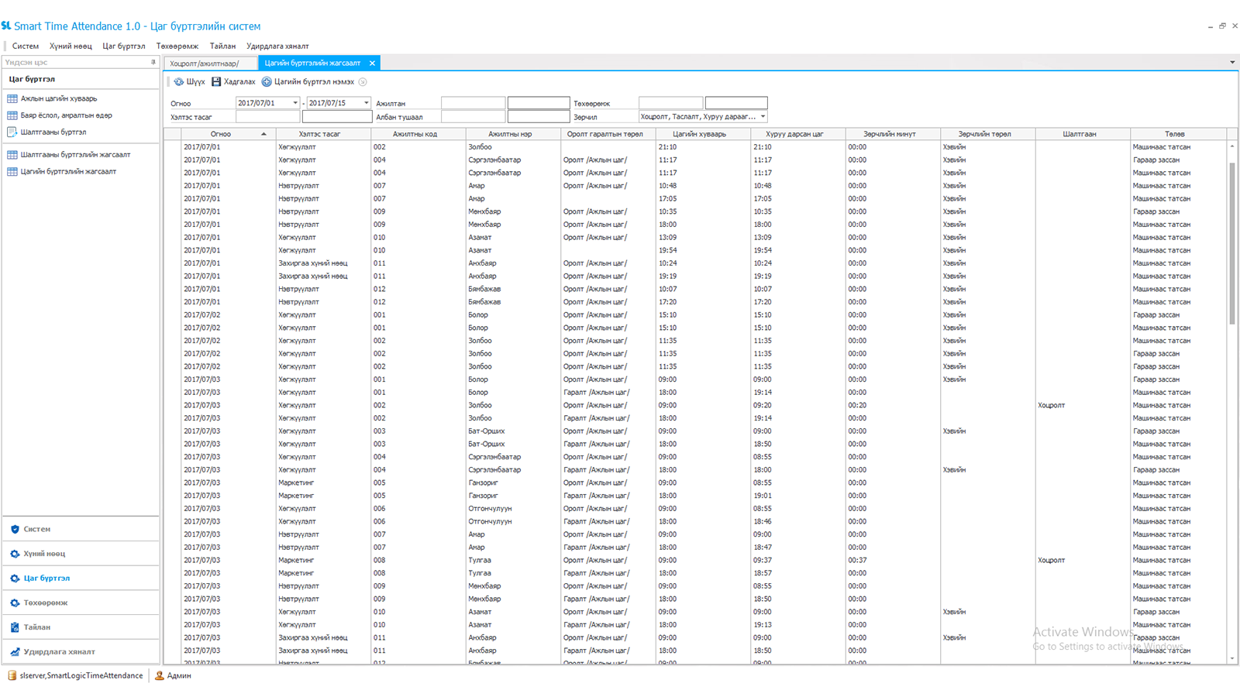Image resolution: width=1240 pixels, height=697 pixels.
Task: Click the Шүүх filter icon
Action: click(x=178, y=81)
